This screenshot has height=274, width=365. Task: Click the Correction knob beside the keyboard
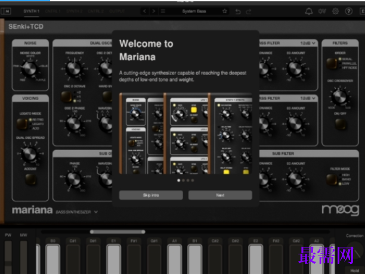tap(355, 250)
